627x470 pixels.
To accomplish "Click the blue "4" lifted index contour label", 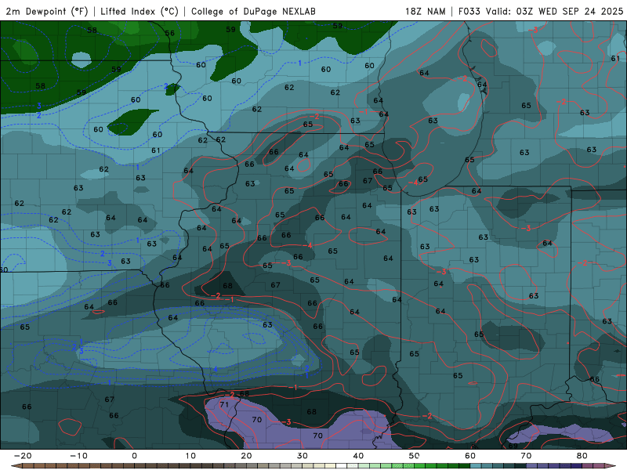I will (215, 369).
